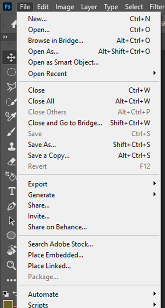165x308 pixels.
Task: Select the Pen tool
Action: click(x=11, y=206)
